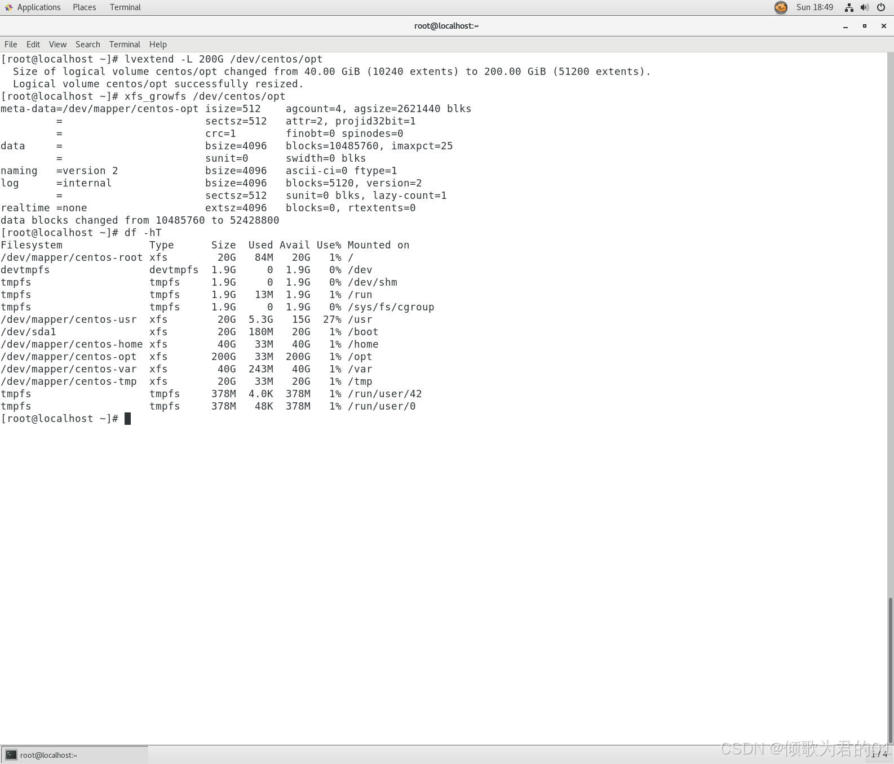Screen dimensions: 894x764
Task: Open the Terminal menu in menu bar
Action: click(125, 45)
